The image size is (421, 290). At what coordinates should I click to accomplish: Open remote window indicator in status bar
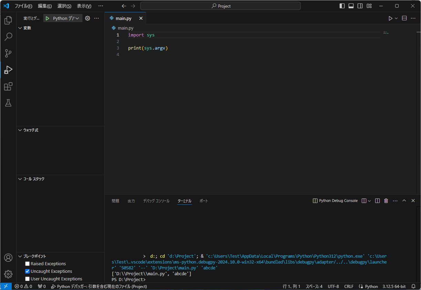point(6,286)
